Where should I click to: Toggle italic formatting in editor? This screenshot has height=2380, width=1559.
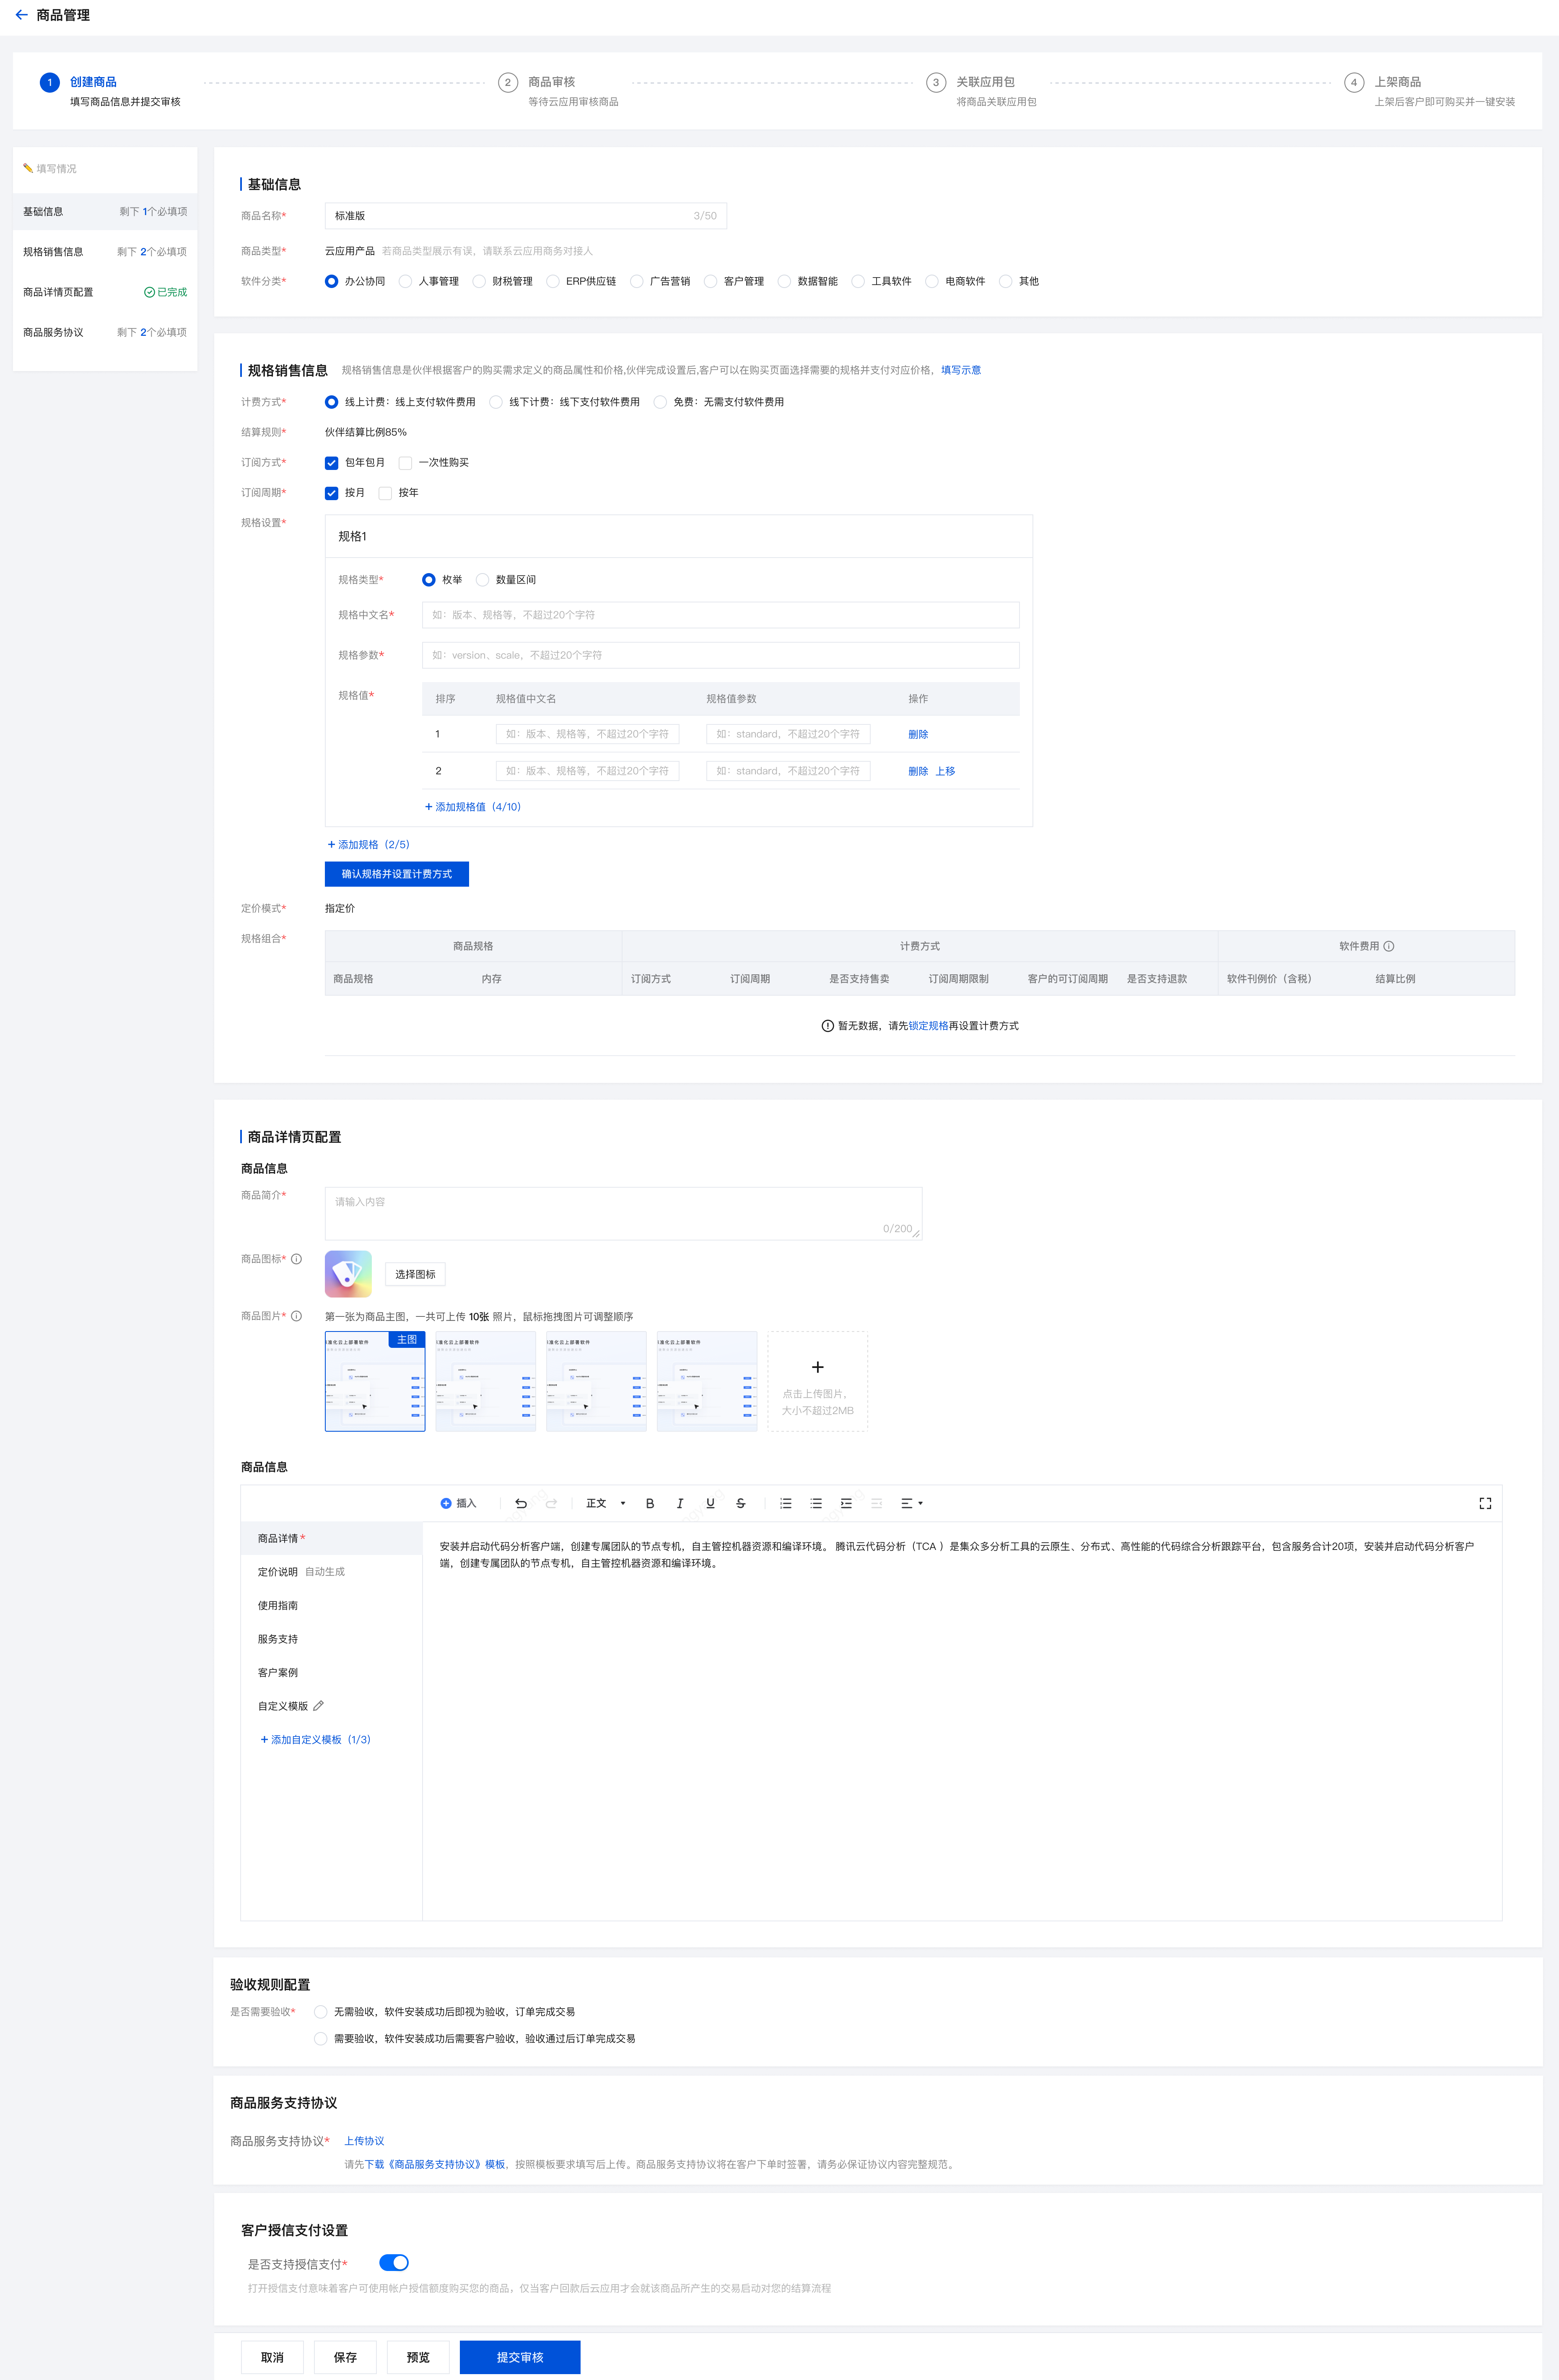click(680, 1503)
